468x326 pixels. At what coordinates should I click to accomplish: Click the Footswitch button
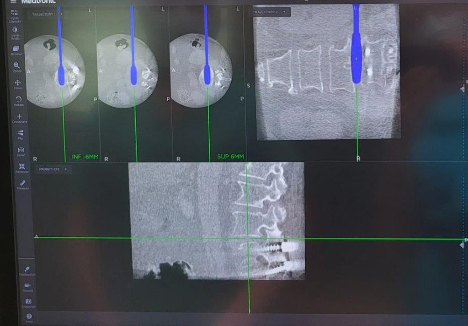[x=27, y=269]
